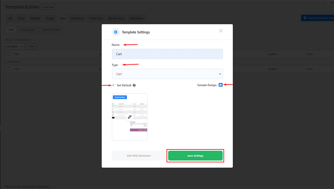334x189 pixels.
Task: Click the gear icon in Template Settings header
Action: click(x=116, y=32)
